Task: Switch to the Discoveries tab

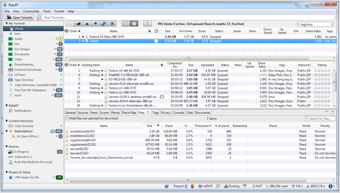Action: coord(202,112)
